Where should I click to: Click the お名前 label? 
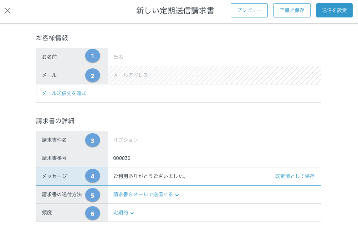click(x=49, y=57)
